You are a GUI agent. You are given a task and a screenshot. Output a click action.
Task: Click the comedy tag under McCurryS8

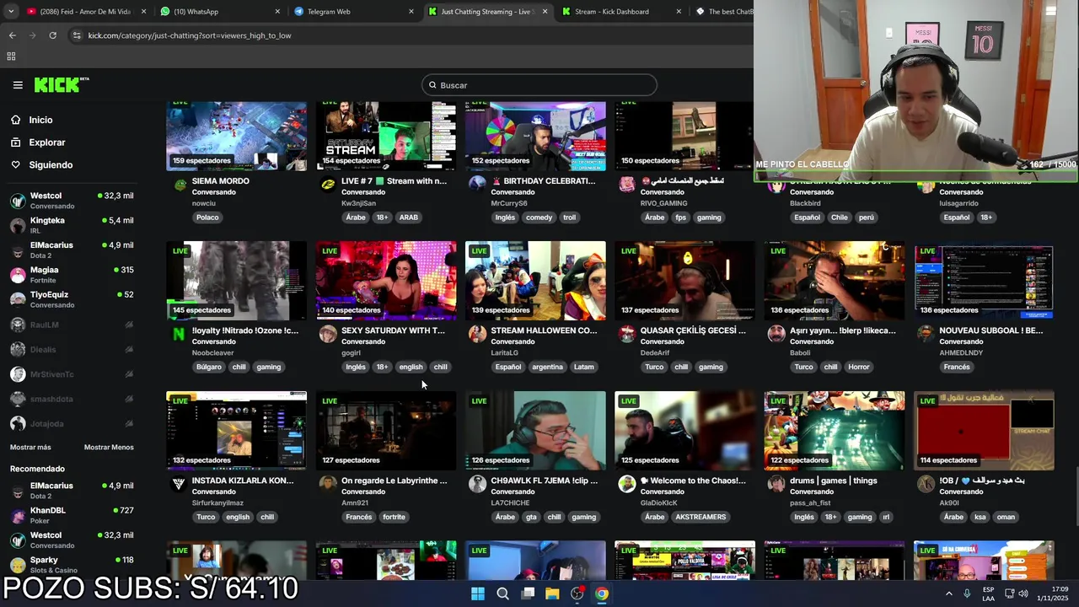[x=539, y=218]
